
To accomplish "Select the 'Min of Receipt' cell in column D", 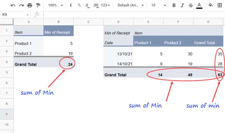I will tap(118, 31).
